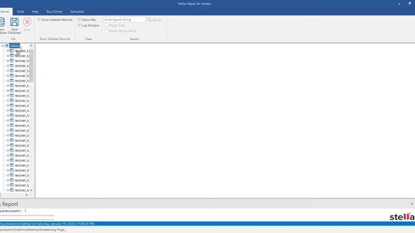The height and width of the screenshot is (233, 415).
Task: Uncheck the Status Bar checkbox
Action: [79, 19]
